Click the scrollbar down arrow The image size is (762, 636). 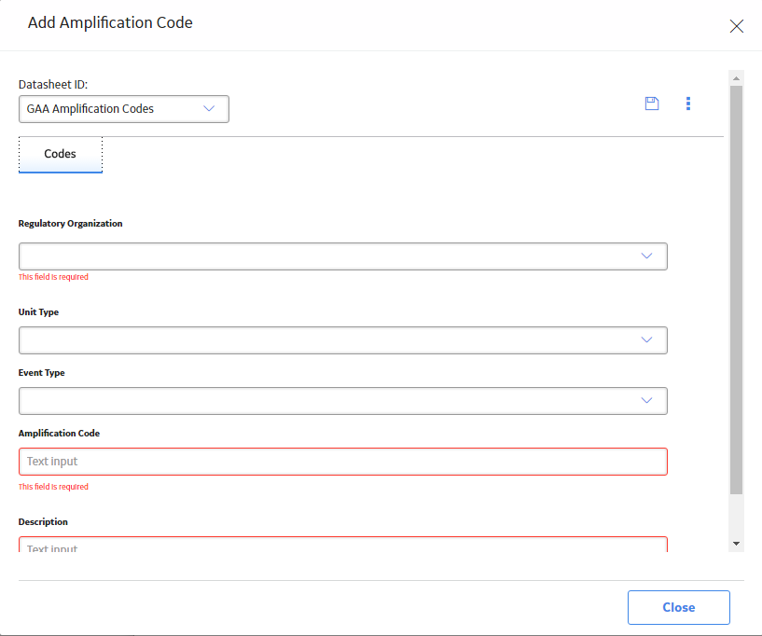pos(736,544)
